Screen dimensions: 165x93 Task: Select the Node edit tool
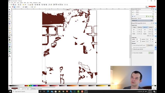point(10,12)
